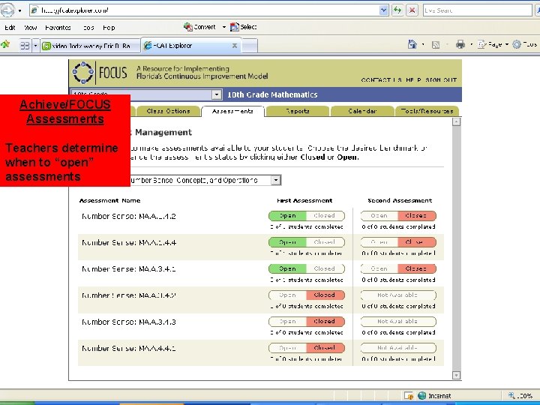
Task: Click the red stop loading icon
Action: [412, 10]
